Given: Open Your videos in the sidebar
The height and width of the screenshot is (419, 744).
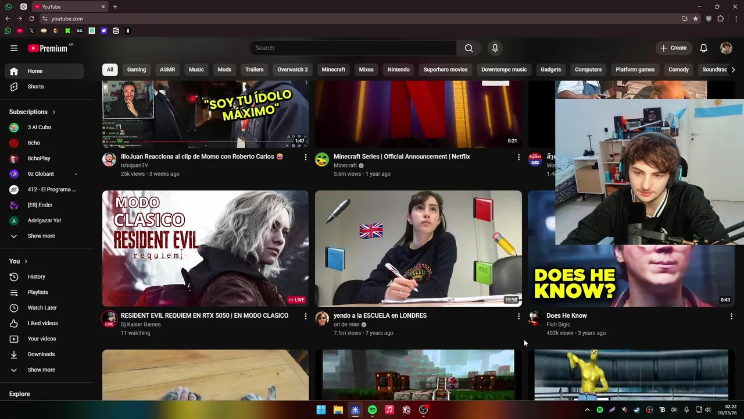Looking at the screenshot, I should coord(44,339).
